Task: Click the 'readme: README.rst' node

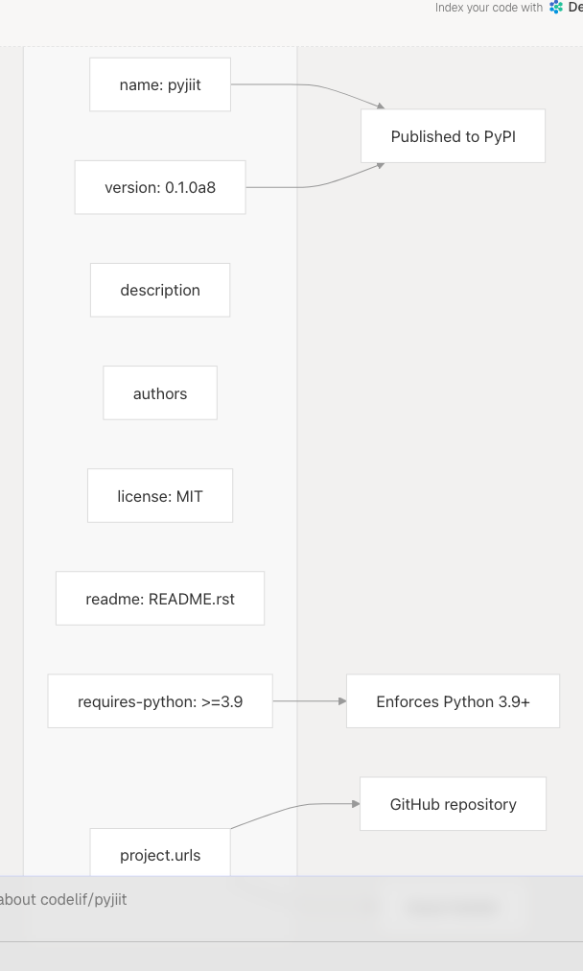Action: [160, 599]
